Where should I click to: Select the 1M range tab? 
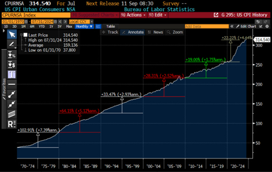[23, 27]
